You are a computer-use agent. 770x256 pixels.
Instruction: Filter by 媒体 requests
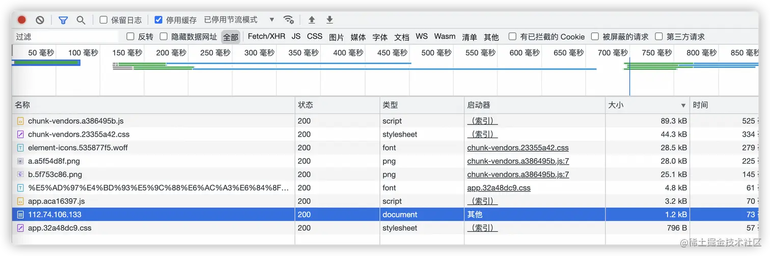[x=358, y=37]
